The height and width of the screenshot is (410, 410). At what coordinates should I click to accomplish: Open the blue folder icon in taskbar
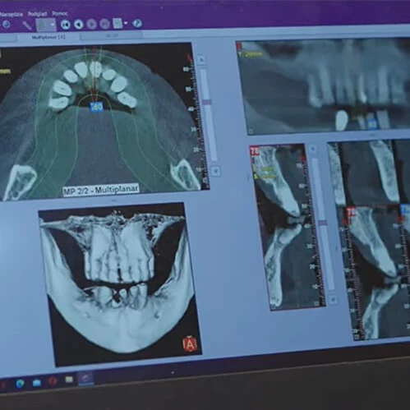[x=37, y=382]
